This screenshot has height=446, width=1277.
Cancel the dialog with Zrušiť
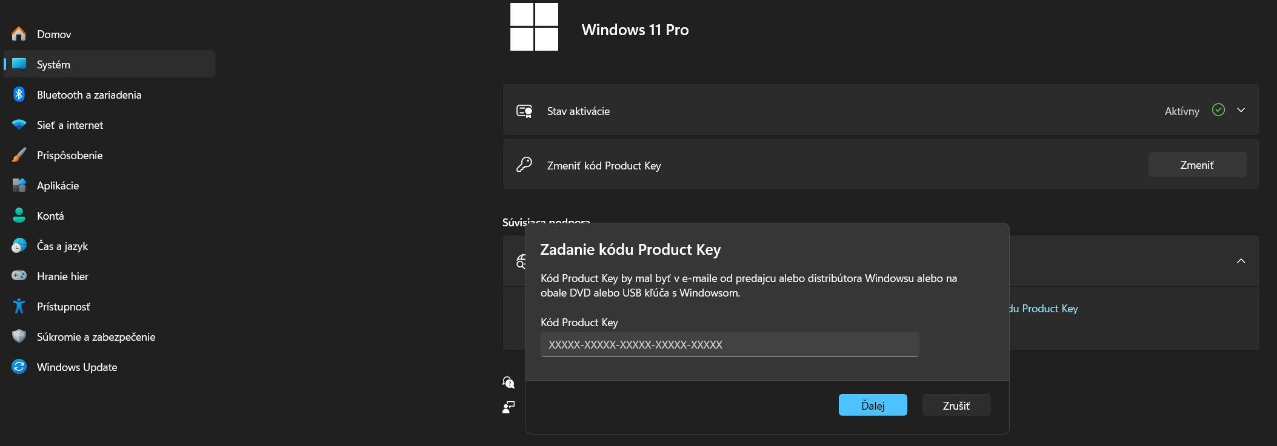pyautogui.click(x=956, y=405)
